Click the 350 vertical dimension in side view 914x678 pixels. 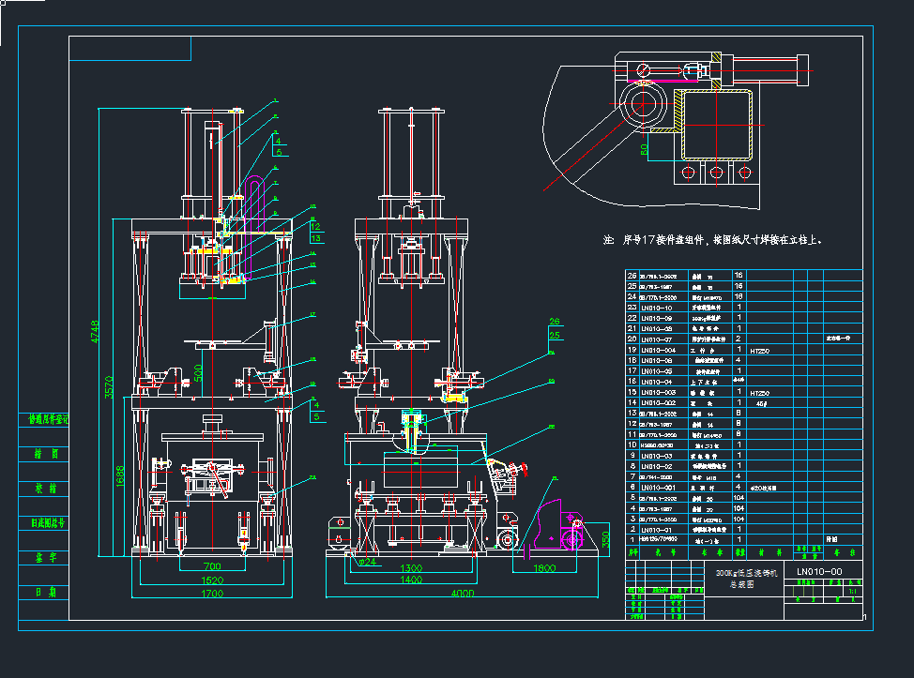click(x=605, y=539)
